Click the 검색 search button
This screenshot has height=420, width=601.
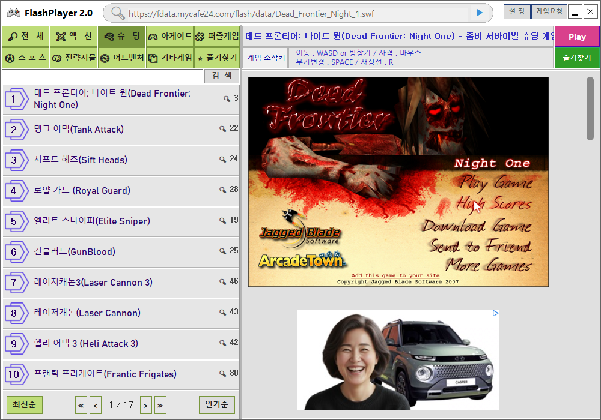(222, 76)
